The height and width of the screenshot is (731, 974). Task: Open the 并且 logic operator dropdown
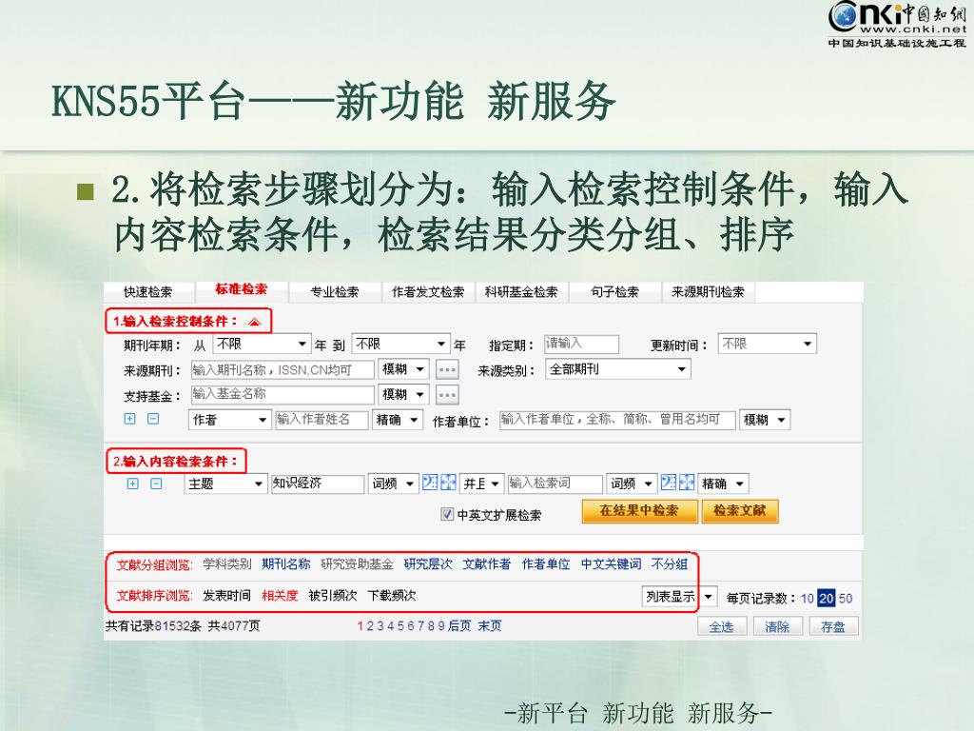coord(482,484)
